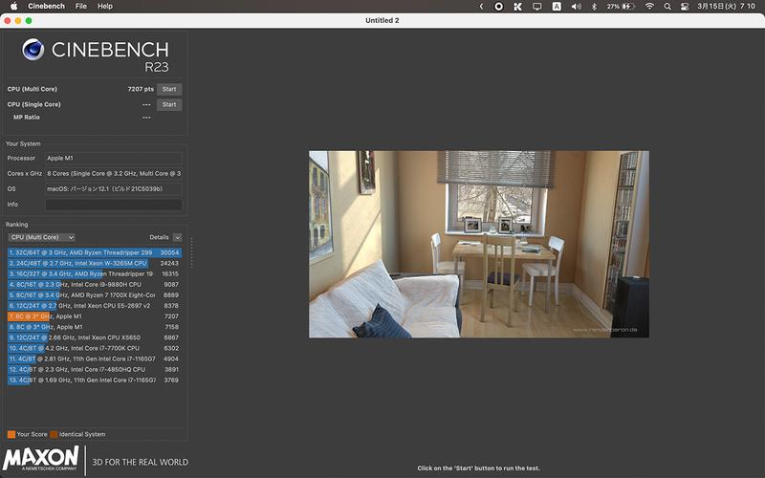Click the date and time in menu bar

pyautogui.click(x=726, y=7)
